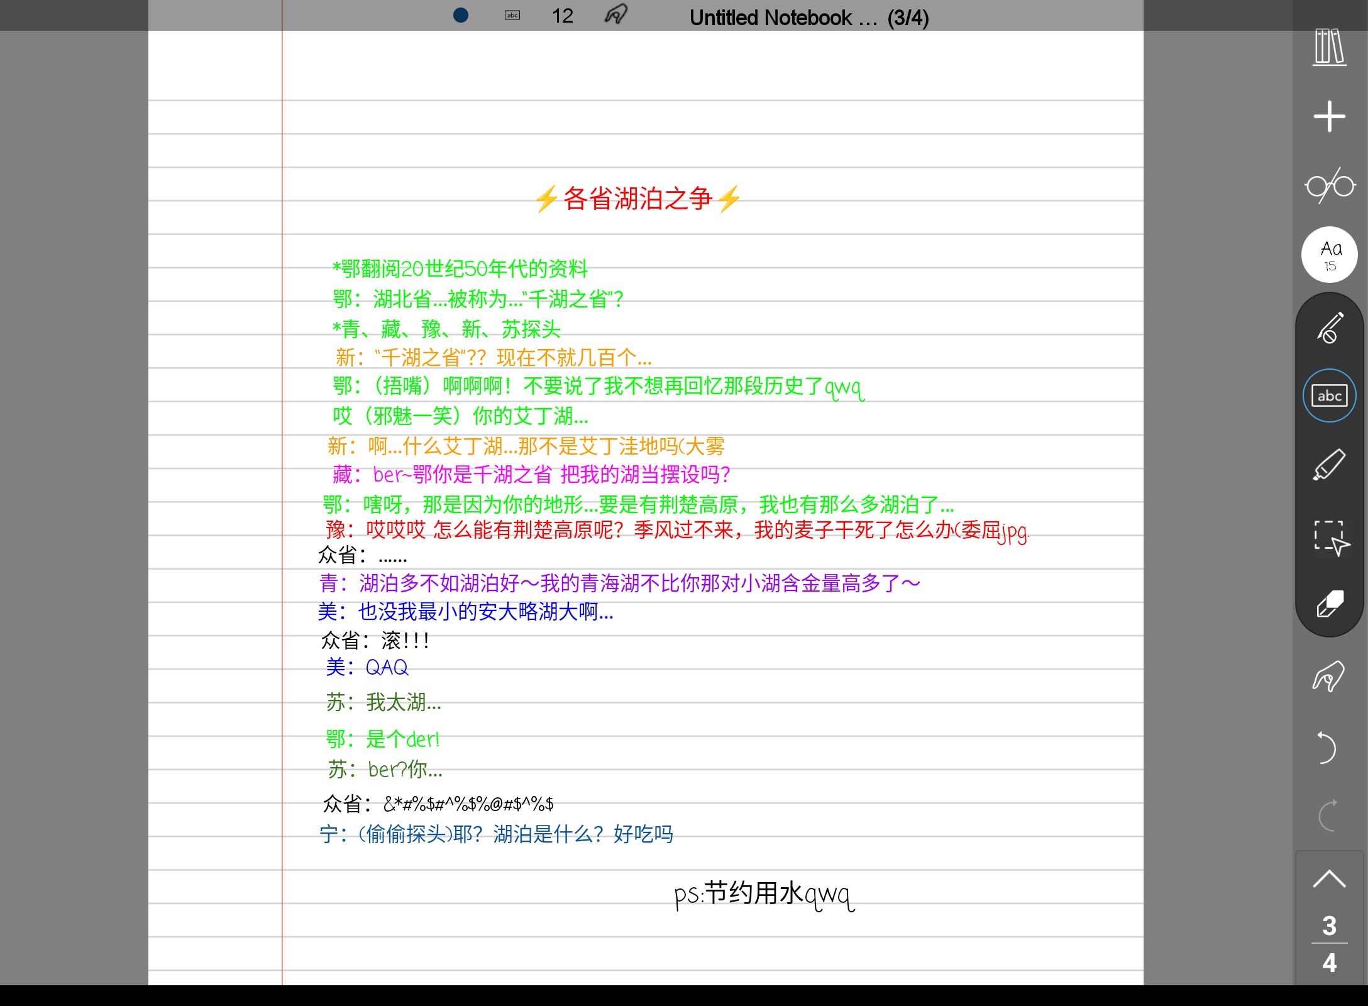
Task: Select the eraser tool
Action: [x=1329, y=604]
